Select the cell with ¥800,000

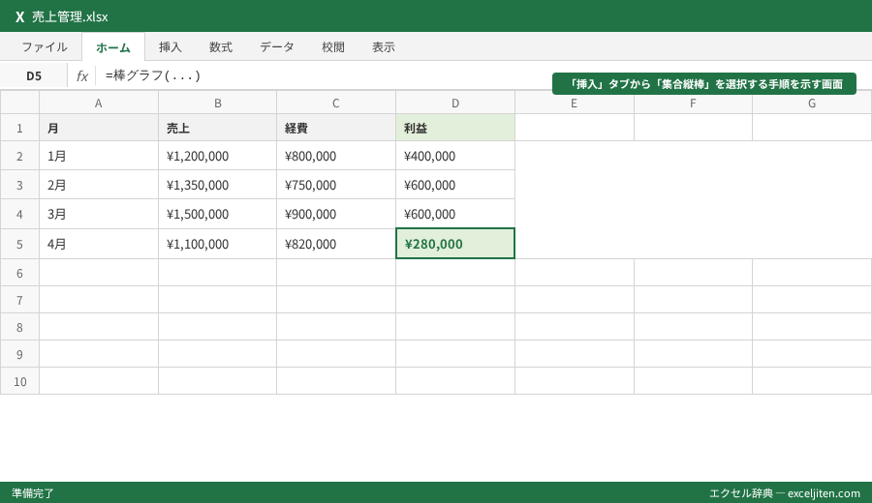[x=336, y=156]
